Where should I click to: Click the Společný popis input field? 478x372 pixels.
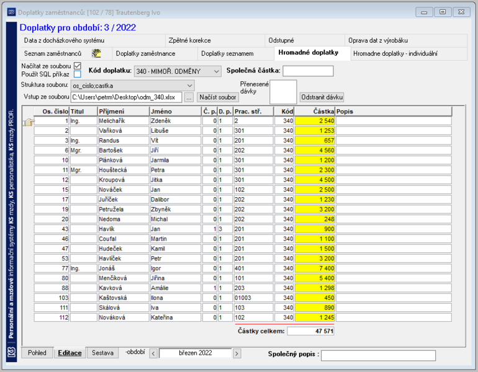[378, 355]
